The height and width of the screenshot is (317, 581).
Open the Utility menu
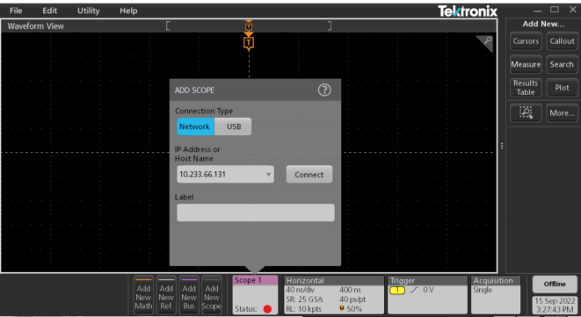88,11
